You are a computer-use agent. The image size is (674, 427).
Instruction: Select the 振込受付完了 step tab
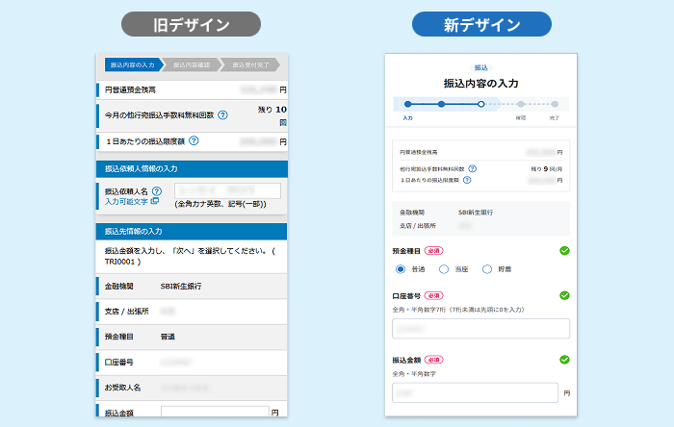(x=250, y=64)
